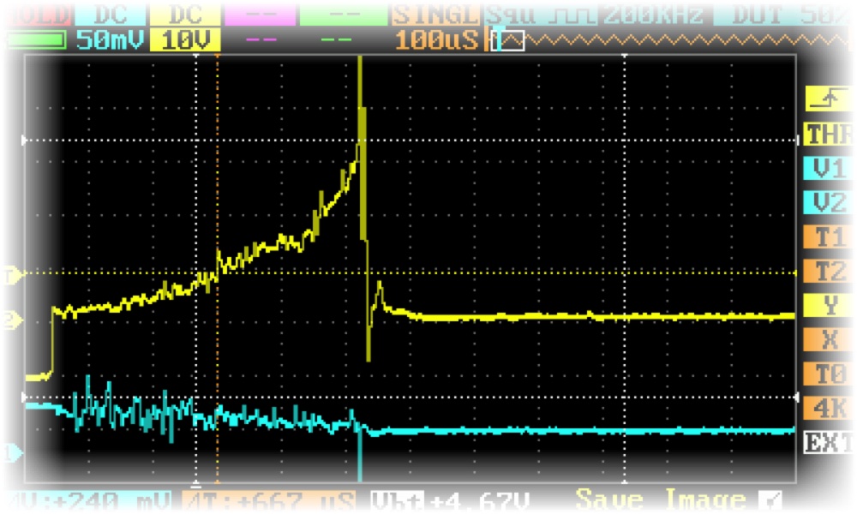The height and width of the screenshot is (514, 857).
Task: Select the T2 time cursor item
Action: click(x=828, y=271)
